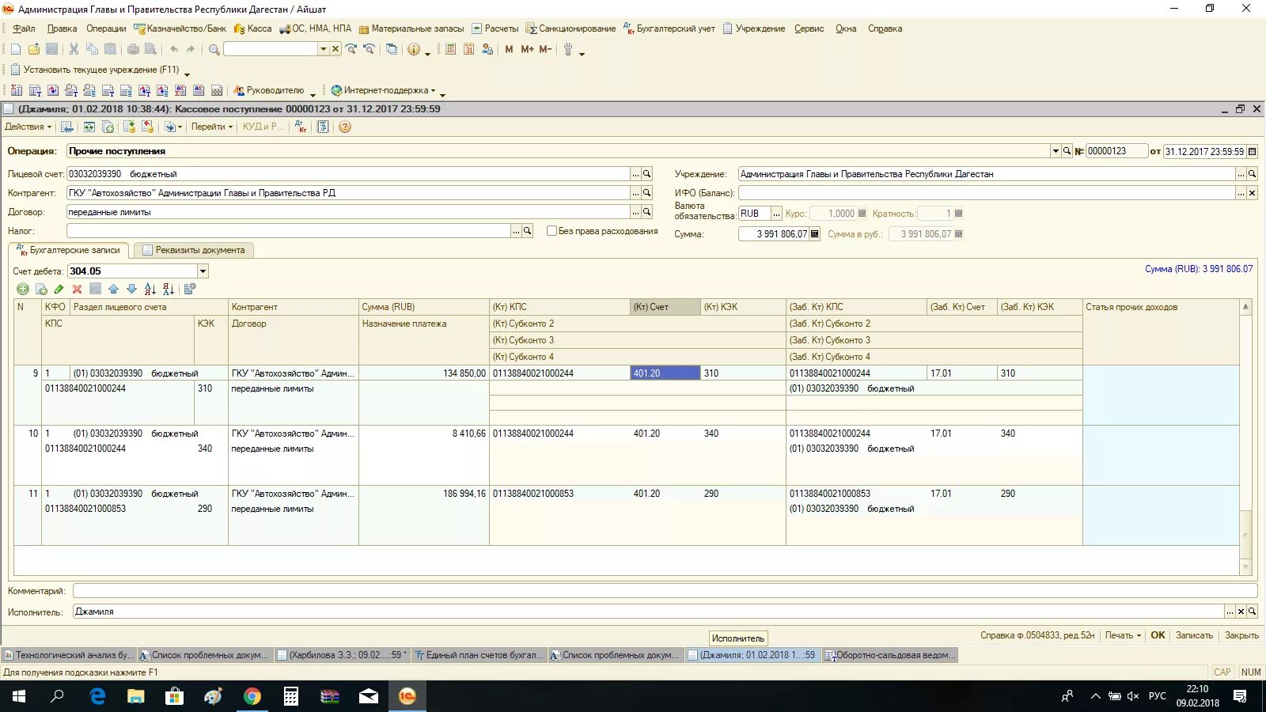Image resolution: width=1266 pixels, height=712 pixels.
Task: Open document help question mark icon
Action: pos(345,127)
